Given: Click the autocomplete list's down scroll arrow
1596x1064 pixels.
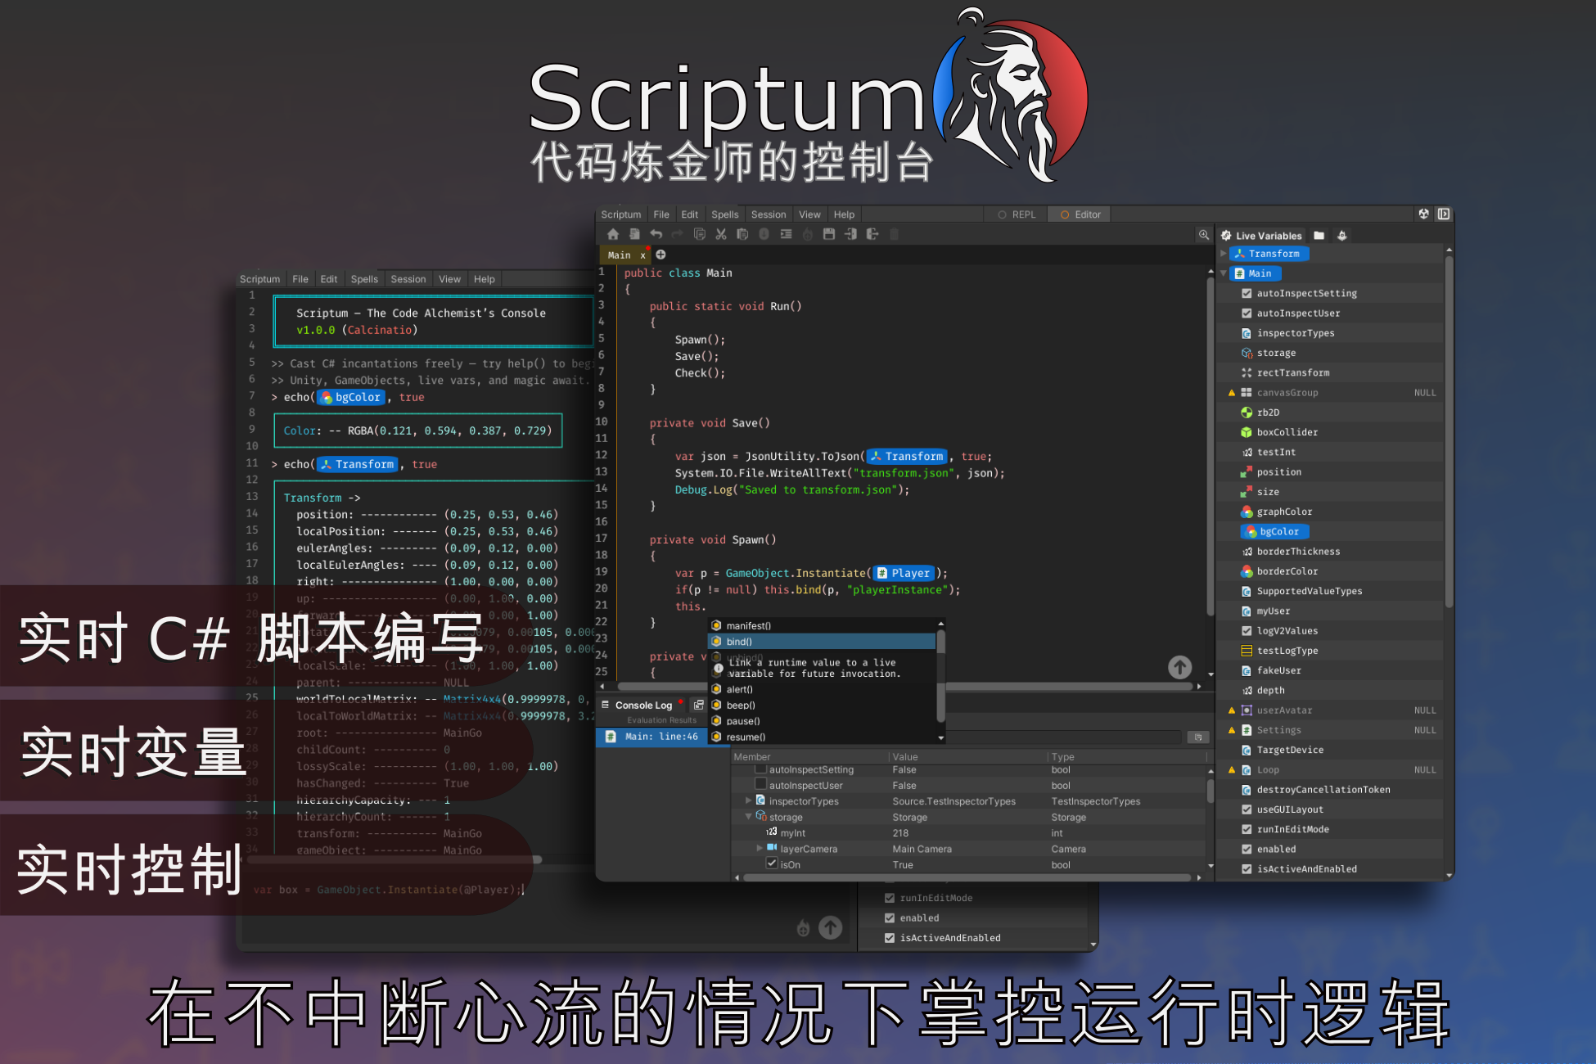Looking at the screenshot, I should pos(940,737).
